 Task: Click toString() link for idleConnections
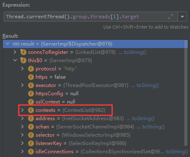click(x=177, y=152)
